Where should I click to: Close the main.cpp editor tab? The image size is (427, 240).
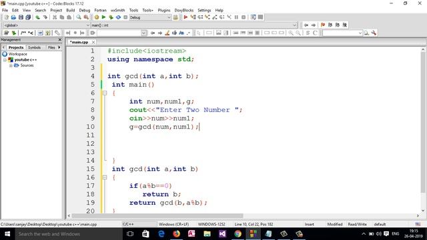pyautogui.click(x=93, y=42)
